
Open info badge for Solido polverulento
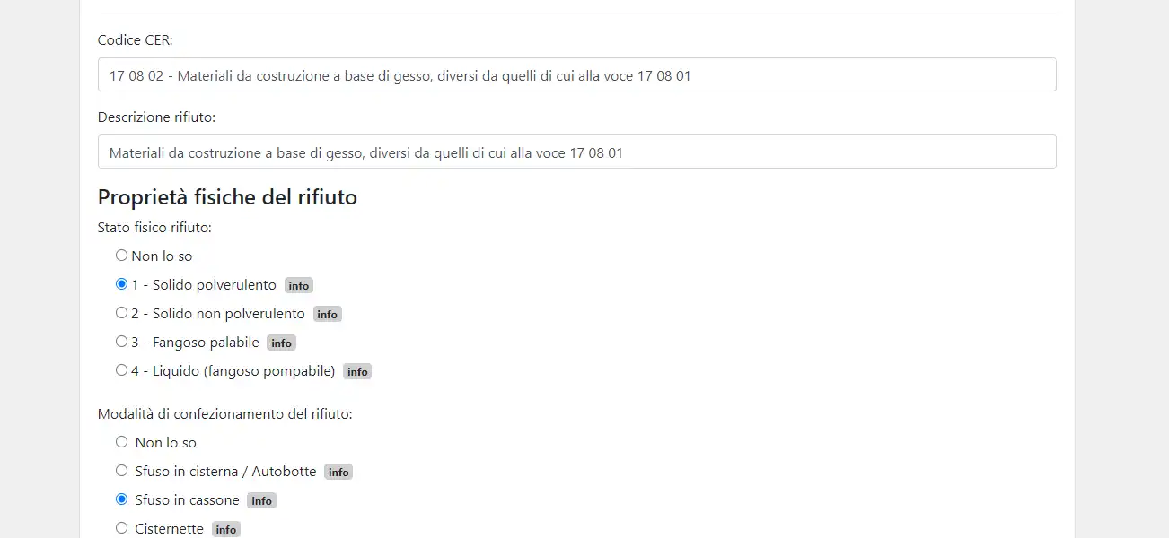(x=299, y=286)
